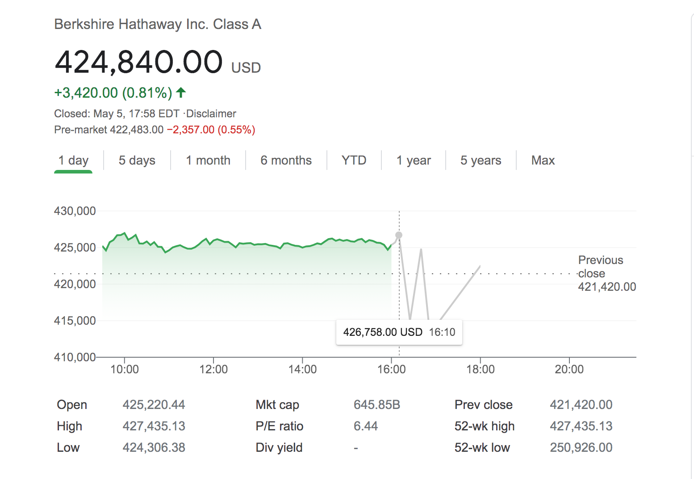Click the Berkshire Hathaway Inc. Class A title
The height and width of the screenshot is (479, 694).
pos(158,24)
